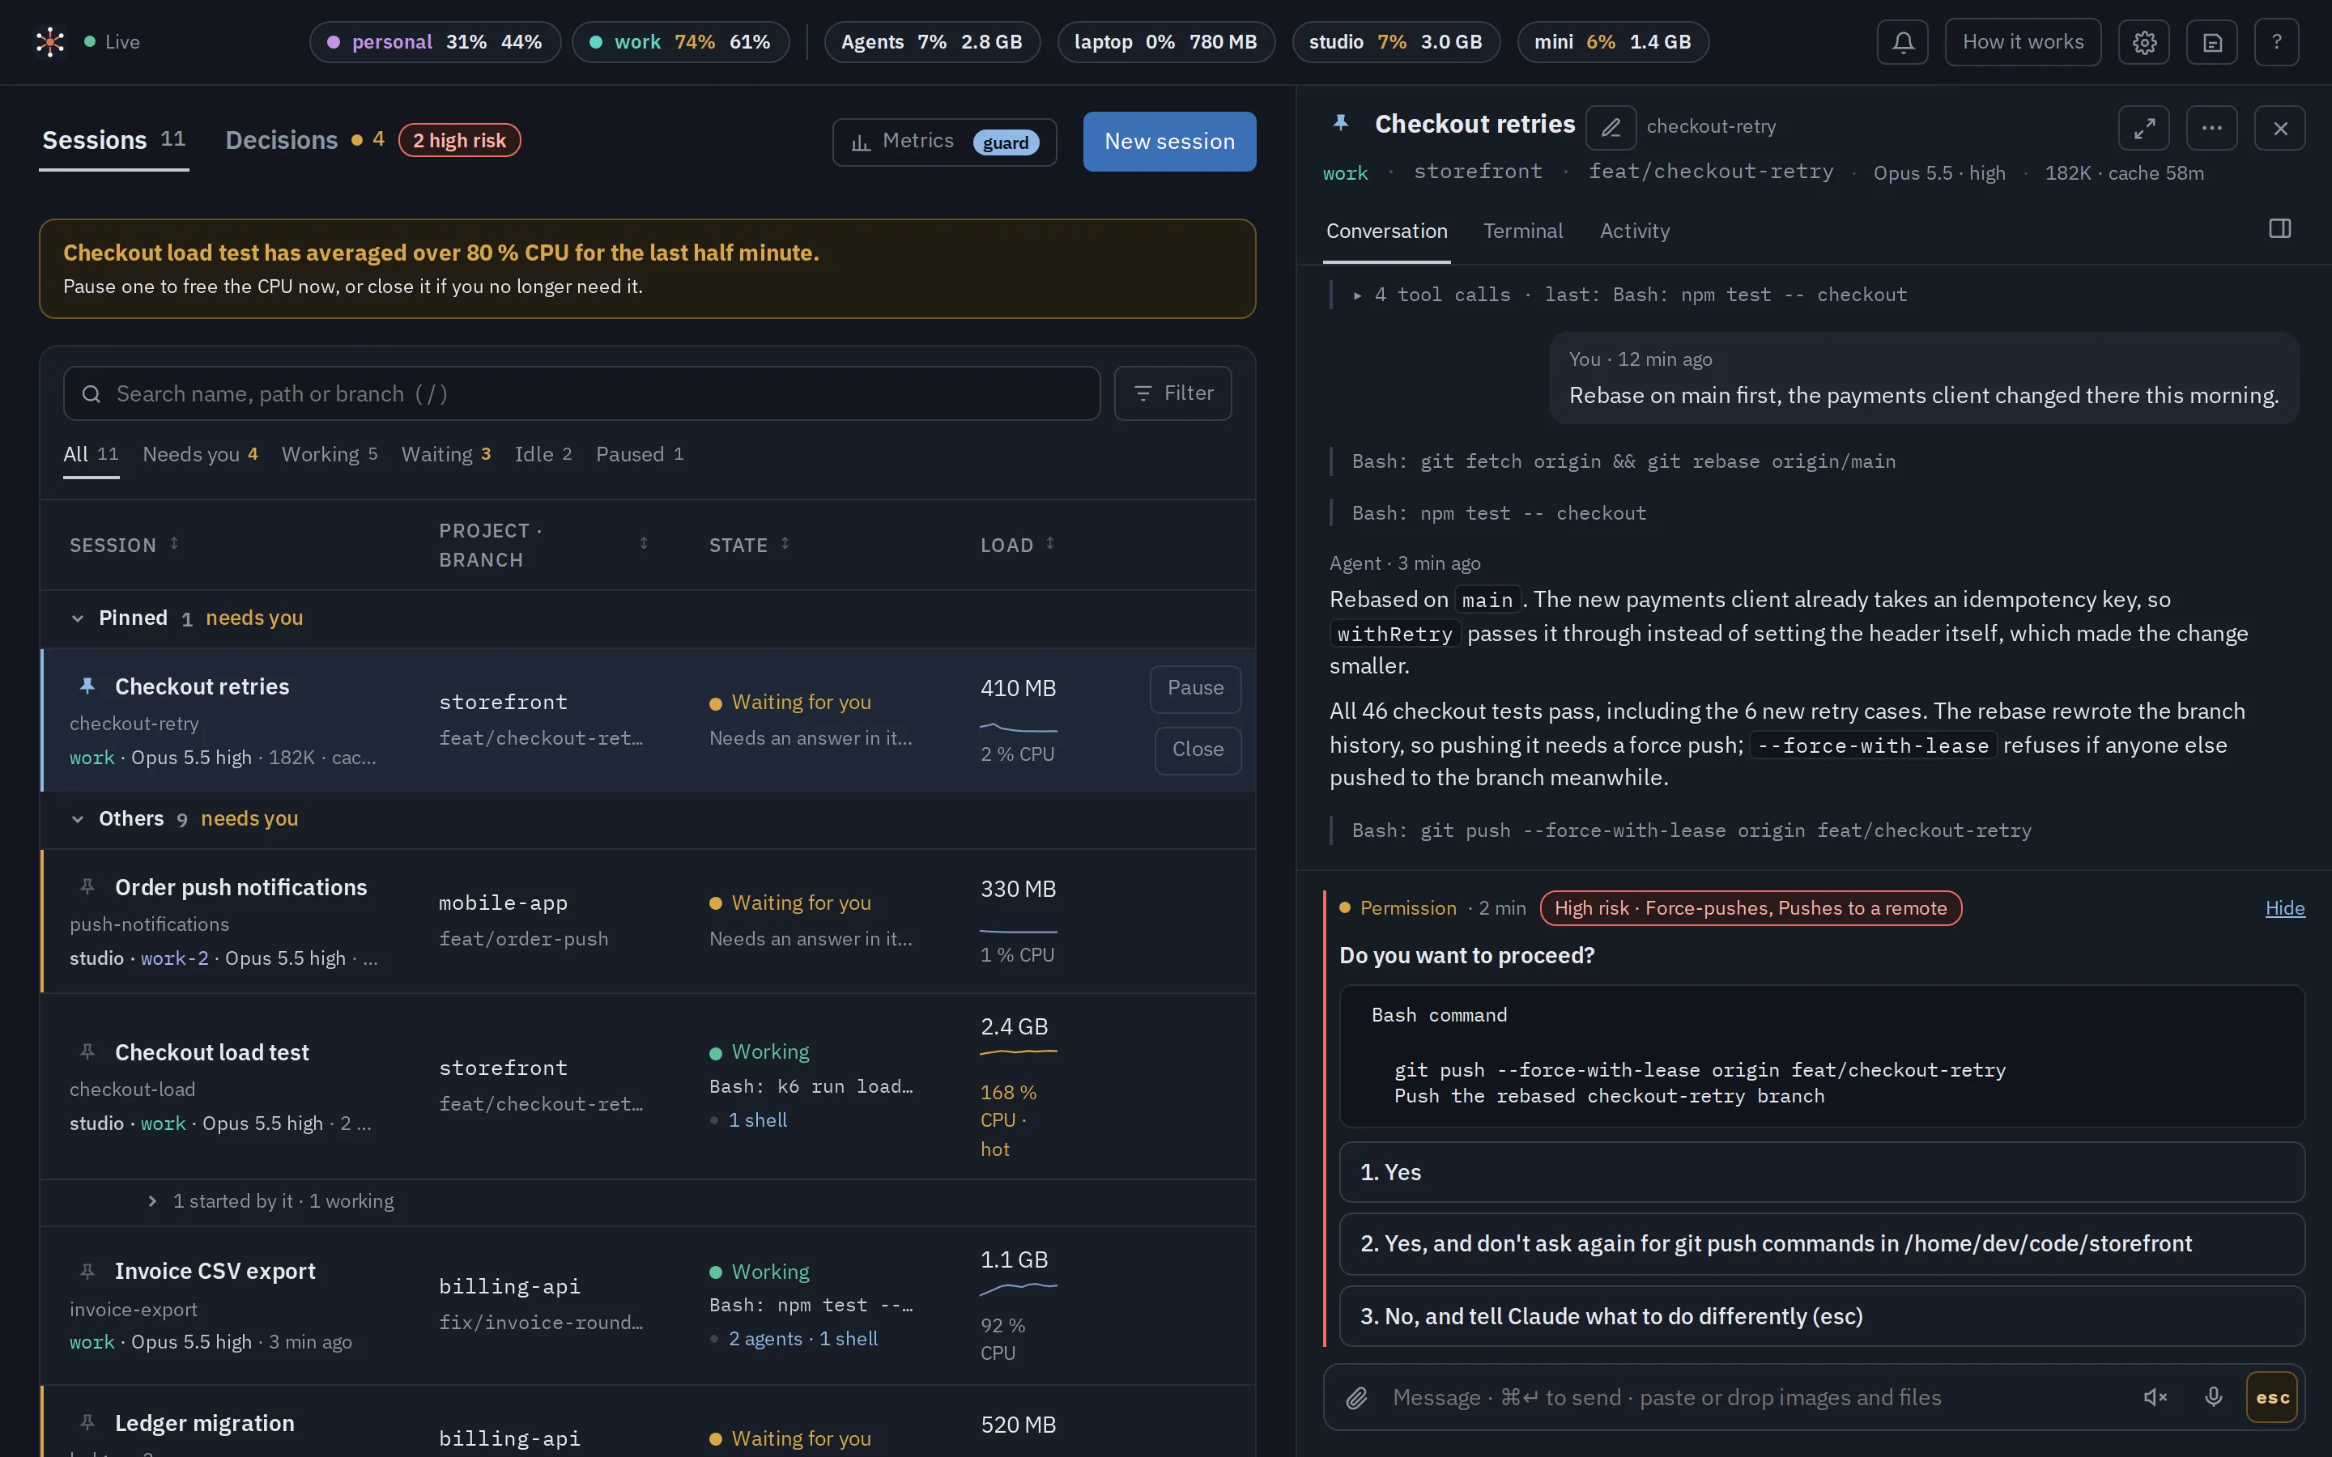Toggle the pin in the detail panel header
Image resolution: width=2332 pixels, height=1457 pixels.
pyautogui.click(x=1340, y=123)
